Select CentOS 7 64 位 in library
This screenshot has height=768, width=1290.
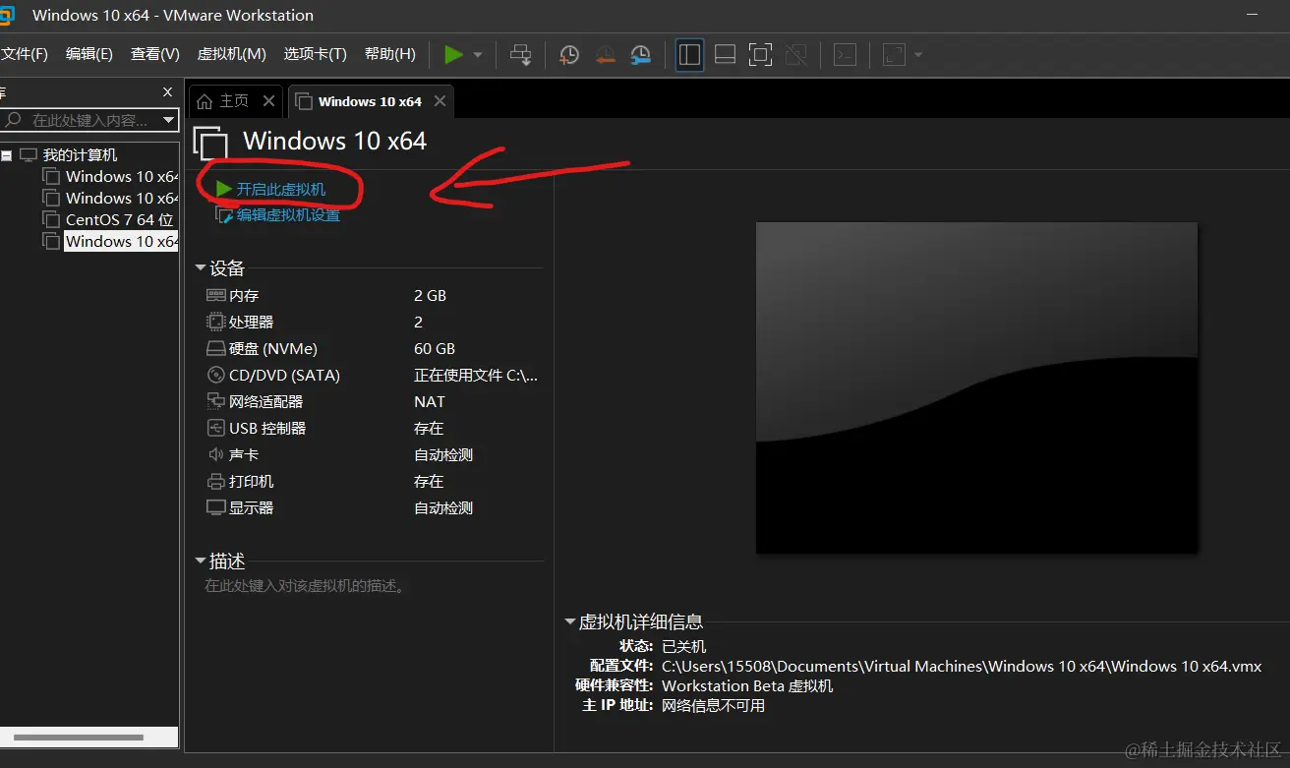pyautogui.click(x=119, y=220)
